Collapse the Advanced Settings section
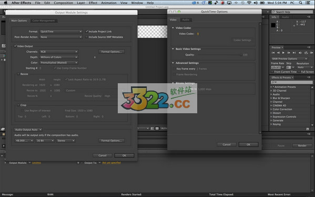 173,63
